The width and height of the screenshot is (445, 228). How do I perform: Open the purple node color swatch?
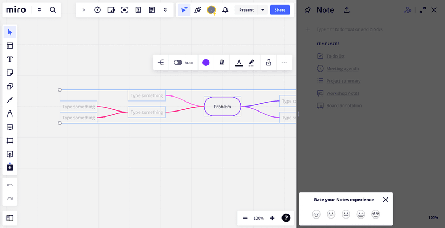point(206,63)
